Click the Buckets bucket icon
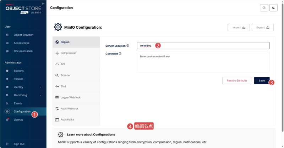 (7, 71)
